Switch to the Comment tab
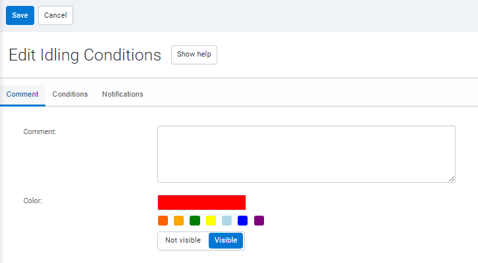 pyautogui.click(x=22, y=94)
